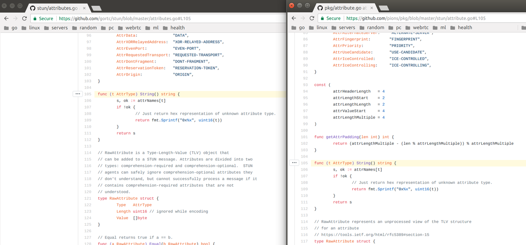Open the linux bookmark folder in right window
The image size is (526, 245).
(318, 28)
